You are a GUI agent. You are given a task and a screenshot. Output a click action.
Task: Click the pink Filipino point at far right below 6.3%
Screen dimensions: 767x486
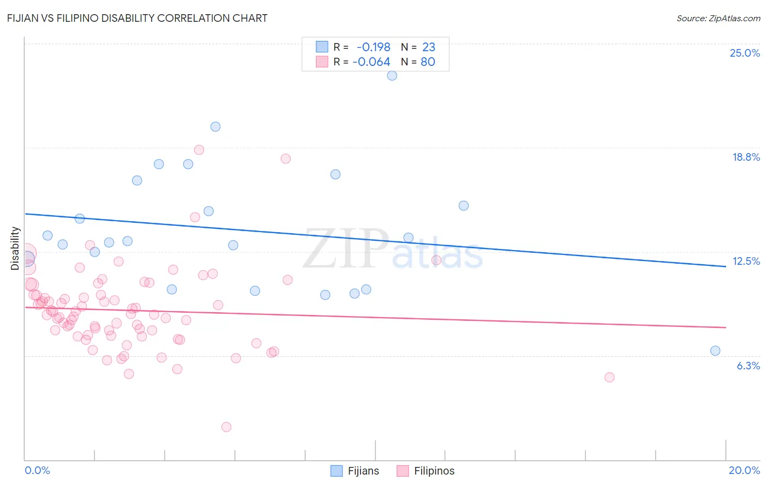[x=610, y=378]
